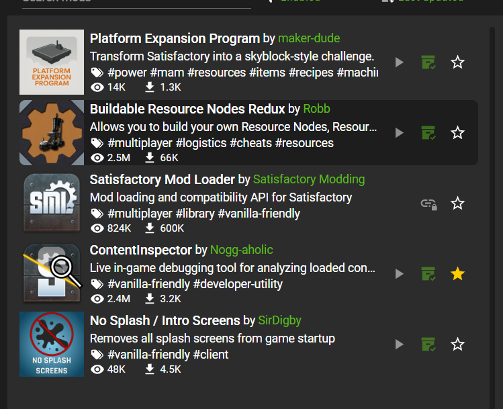Open the SML logo thumbnail
503x409 pixels.
[x=52, y=203]
